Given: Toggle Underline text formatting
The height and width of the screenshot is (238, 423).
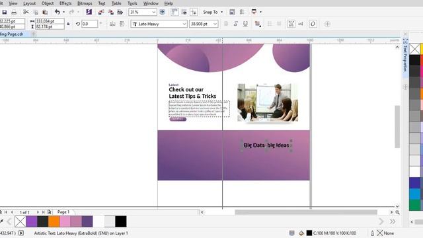Looking at the screenshot, I should click(245, 24).
